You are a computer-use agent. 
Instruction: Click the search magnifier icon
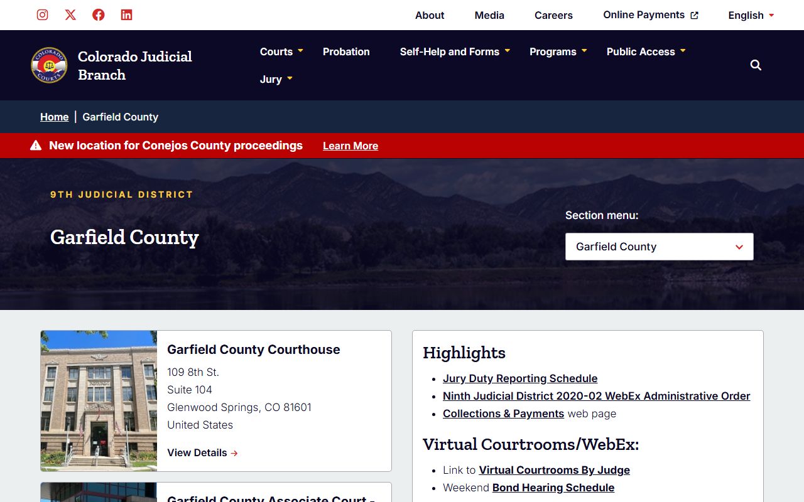click(756, 65)
